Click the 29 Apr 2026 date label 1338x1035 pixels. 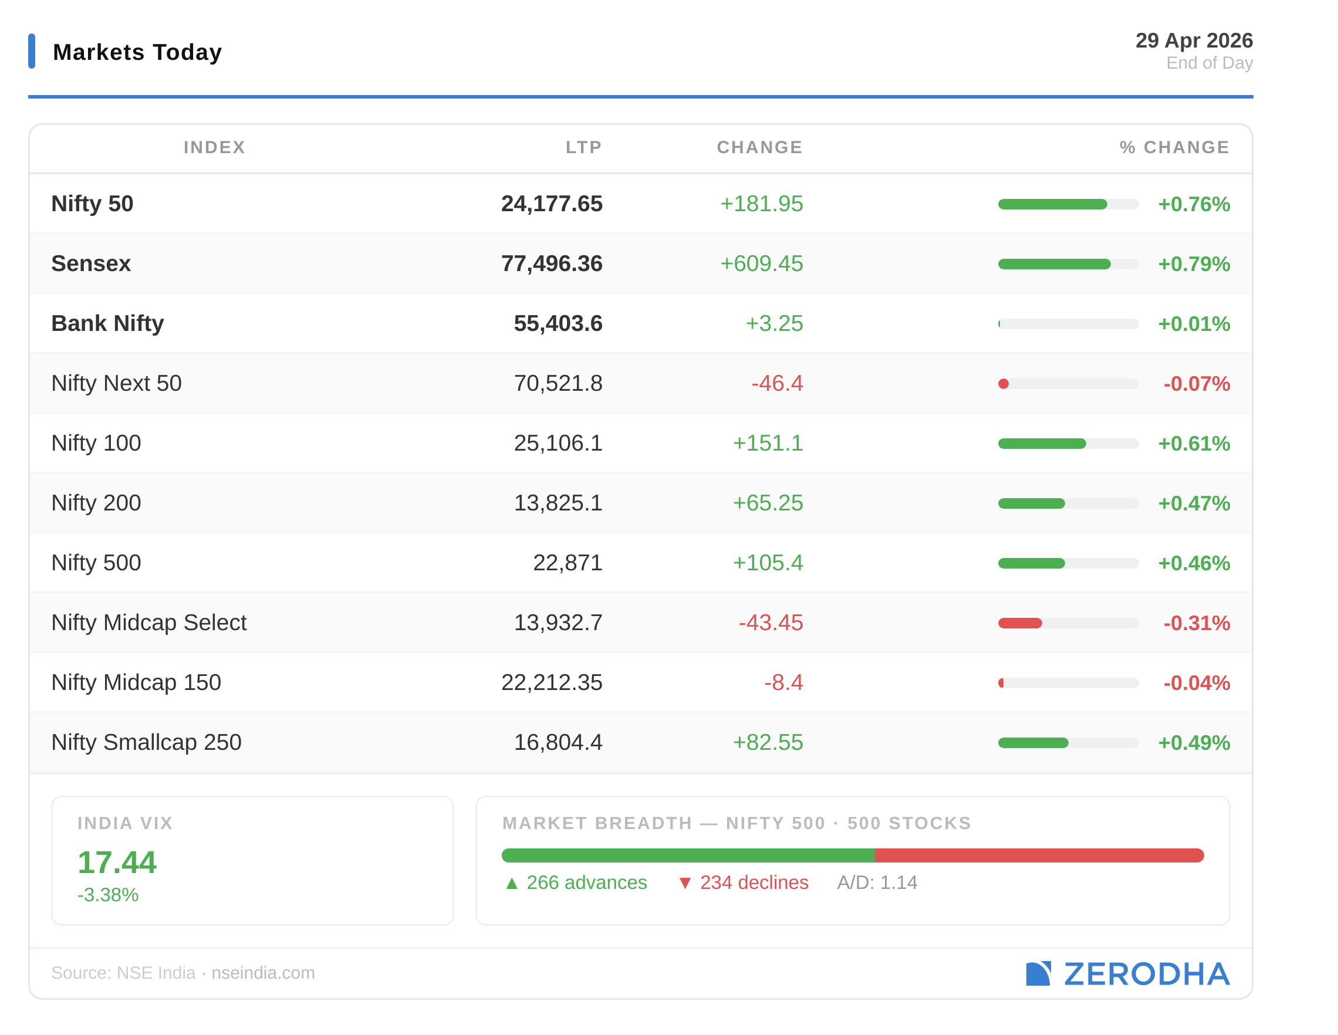coord(1194,40)
